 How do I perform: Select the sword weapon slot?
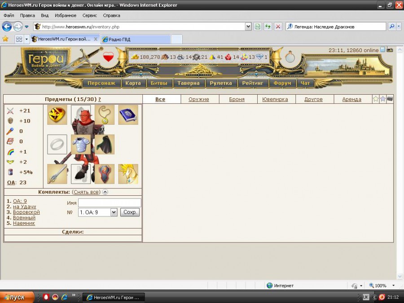point(57,174)
